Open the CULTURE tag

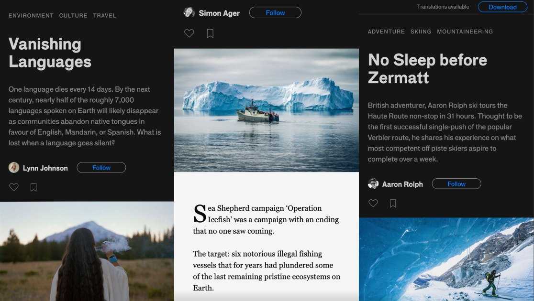point(73,16)
